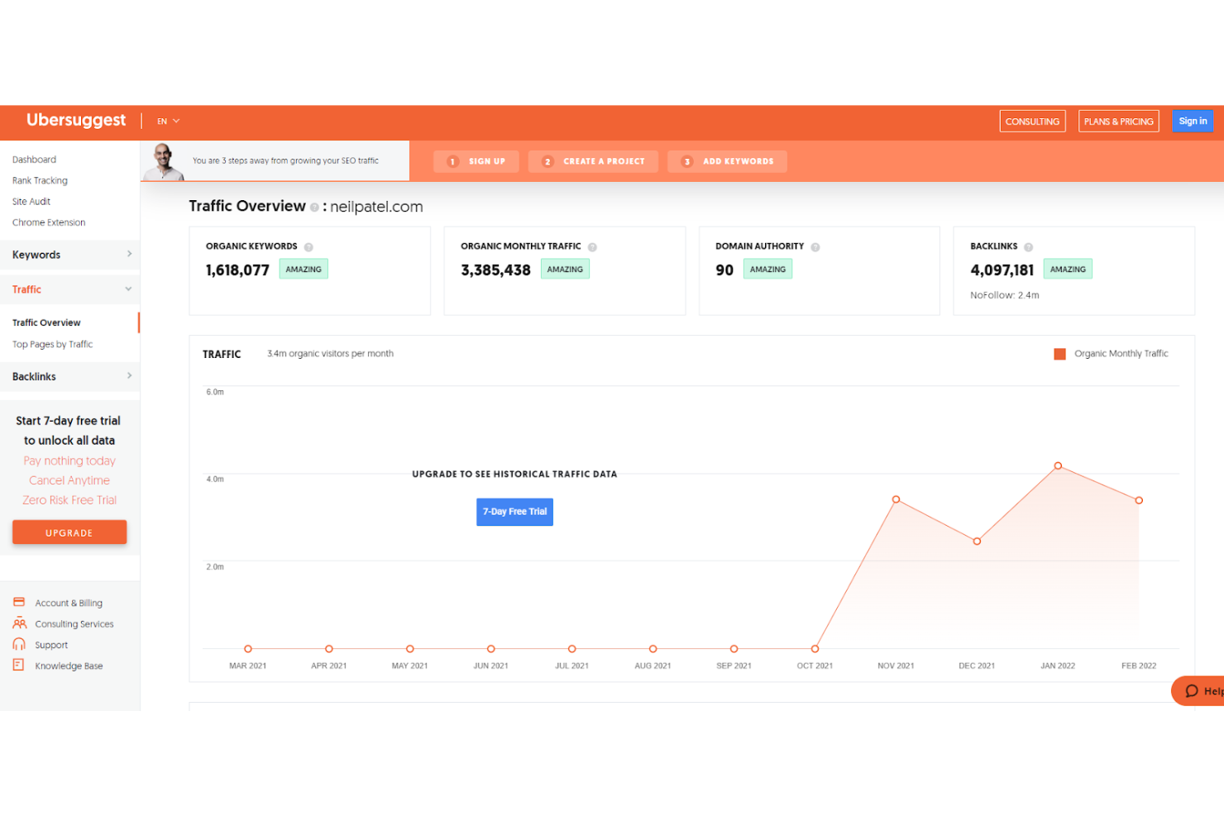Screen dimensions: 1224x816
Task: Click the Neil Patel avatar photo
Action: [x=164, y=161]
